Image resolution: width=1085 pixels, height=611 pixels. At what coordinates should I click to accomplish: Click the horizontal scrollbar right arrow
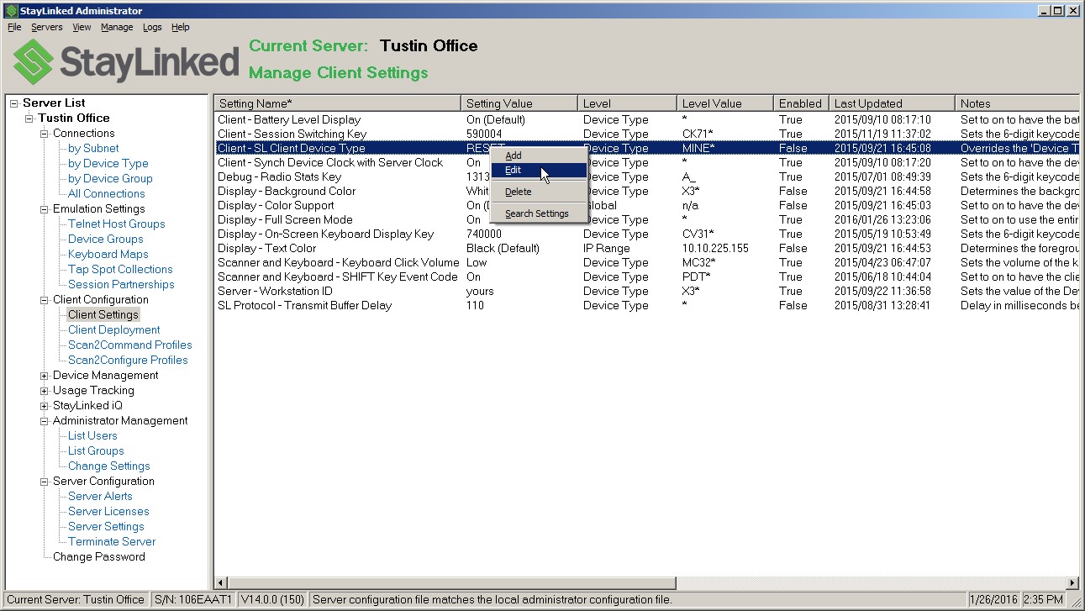point(1072,583)
